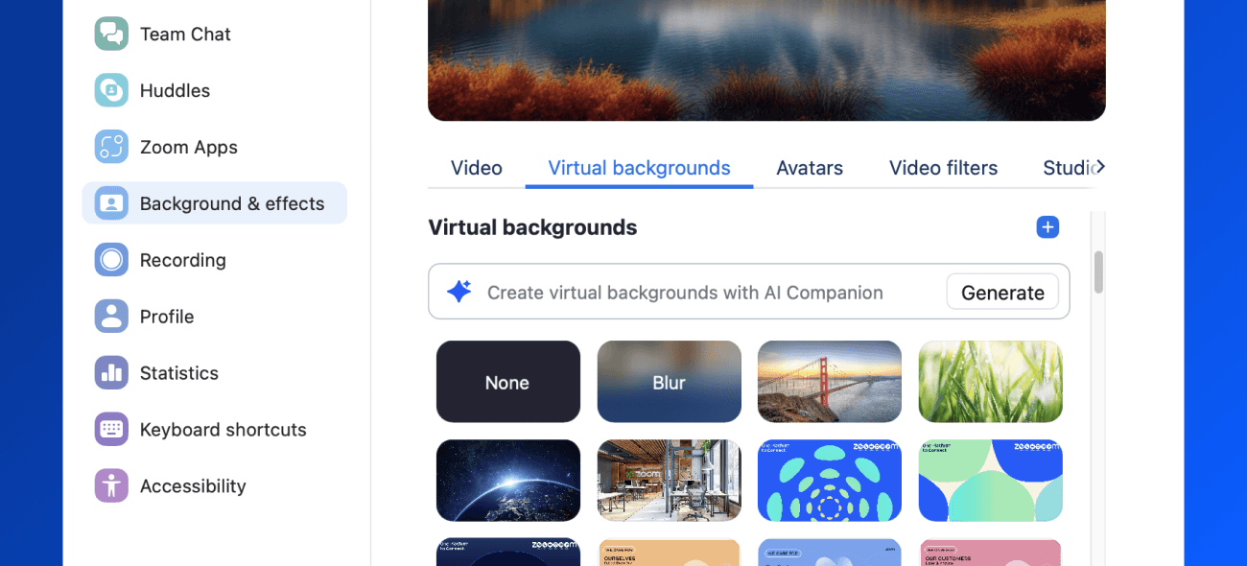Select the None background option
Screen dimensions: 1247x566
tap(508, 382)
